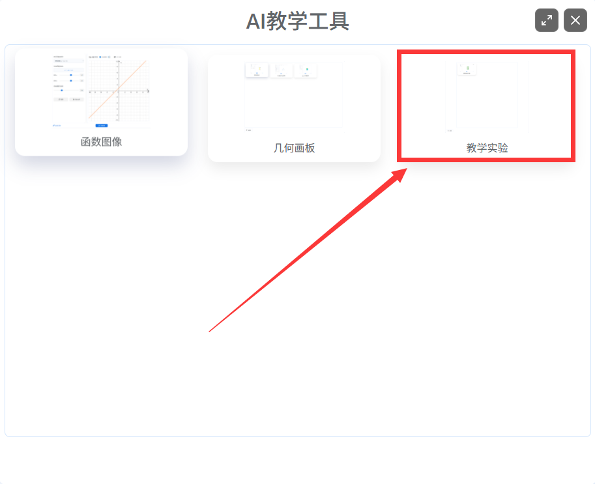Image resolution: width=595 pixels, height=484 pixels.
Task: Click the middle mini card in 几何画板 preview
Action: [x=282, y=70]
